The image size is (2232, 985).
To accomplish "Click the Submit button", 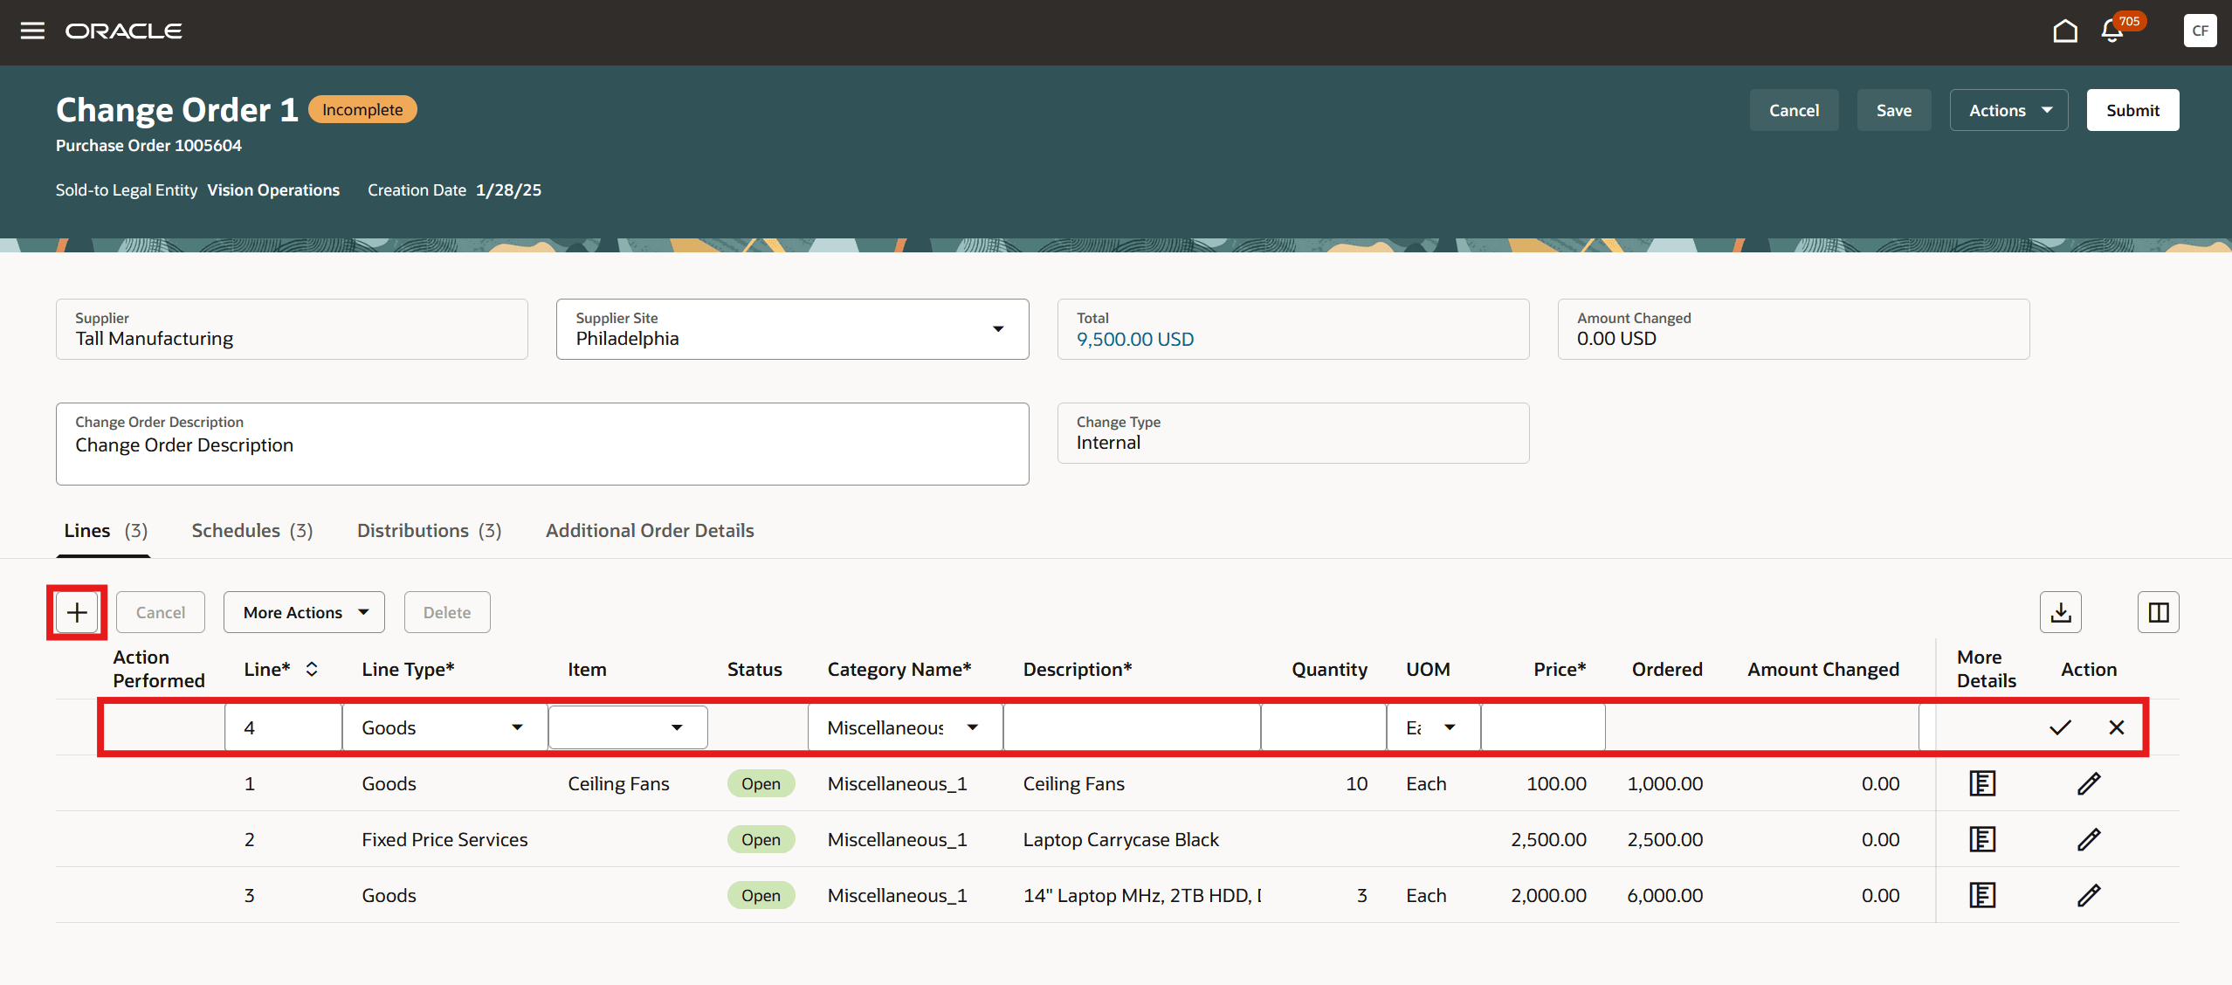I will tap(2132, 110).
